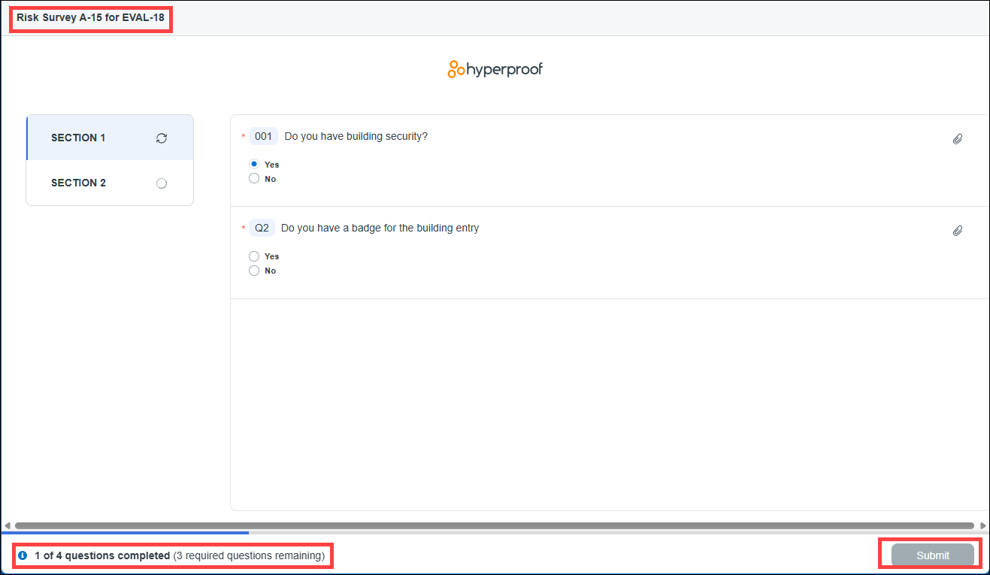The image size is (990, 575).
Task: Click the Section 1 in-progress sync icon
Action: pyautogui.click(x=162, y=138)
